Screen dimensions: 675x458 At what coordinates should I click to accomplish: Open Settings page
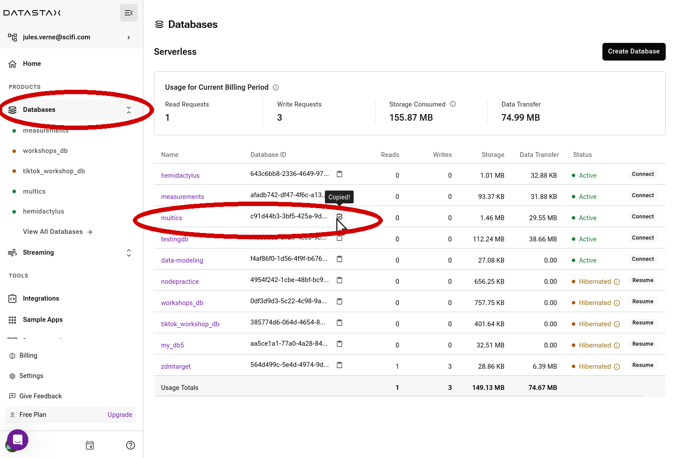pos(31,376)
